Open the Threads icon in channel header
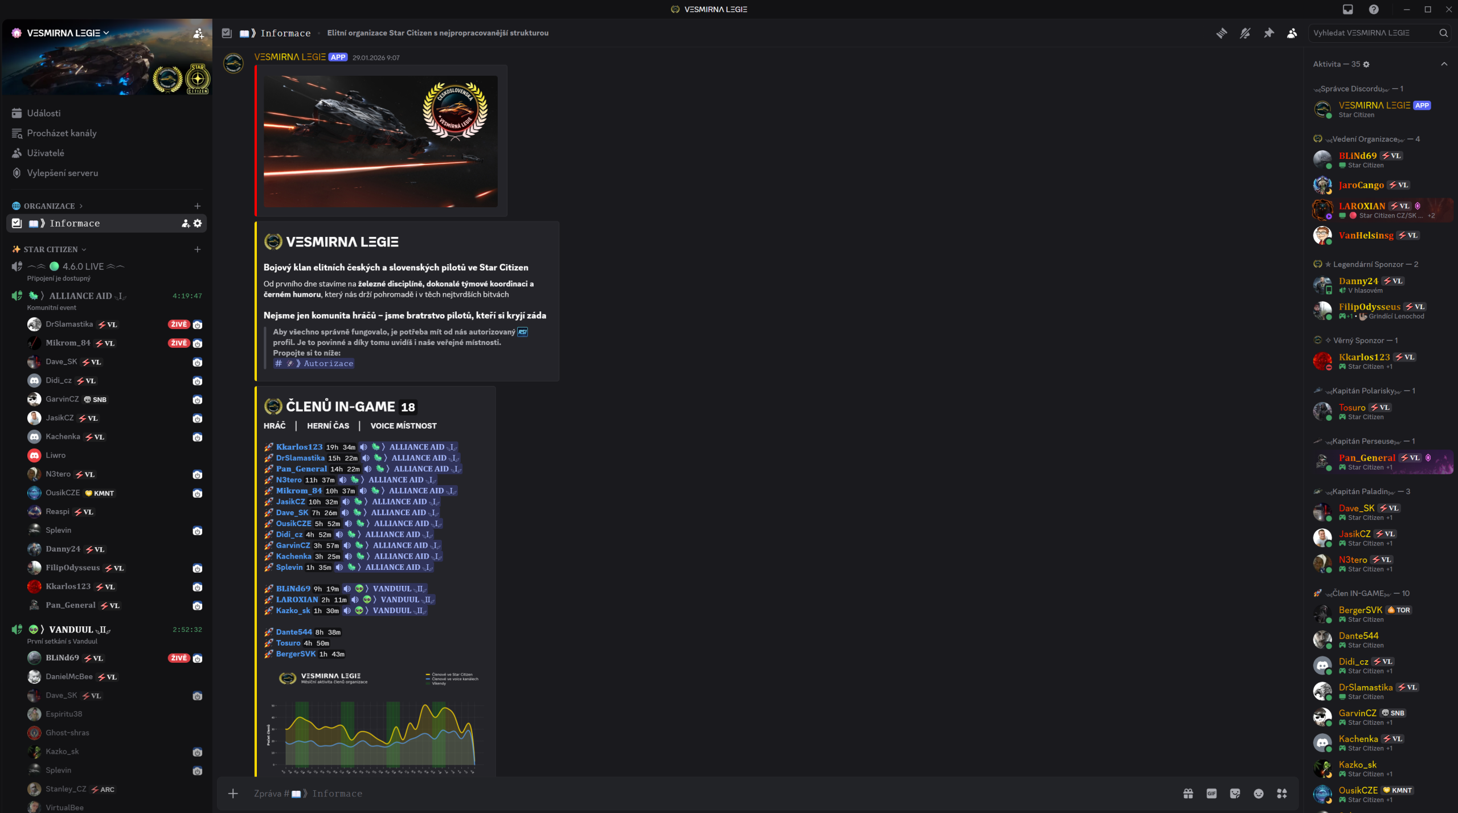The image size is (1458, 813). [1222, 33]
